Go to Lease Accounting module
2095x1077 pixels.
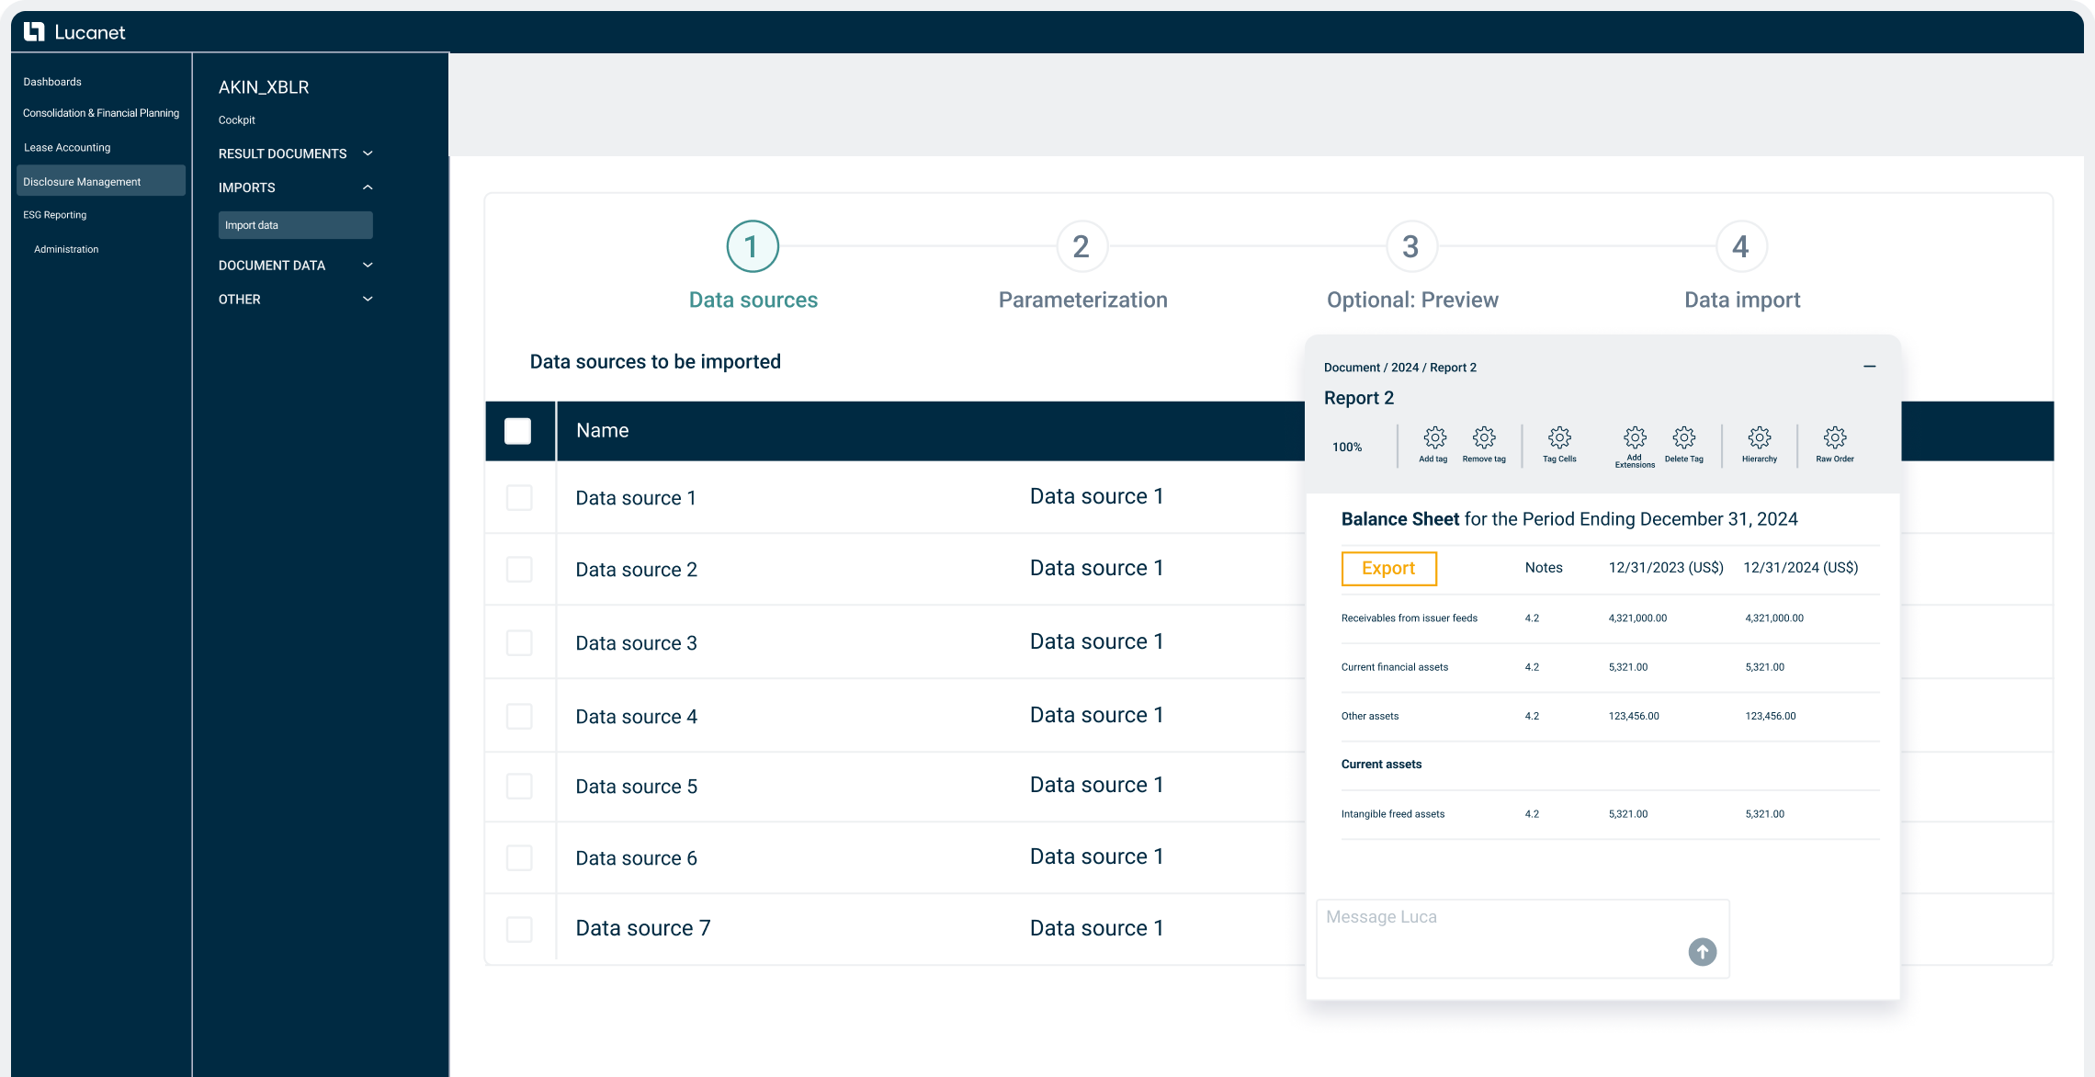click(x=67, y=147)
